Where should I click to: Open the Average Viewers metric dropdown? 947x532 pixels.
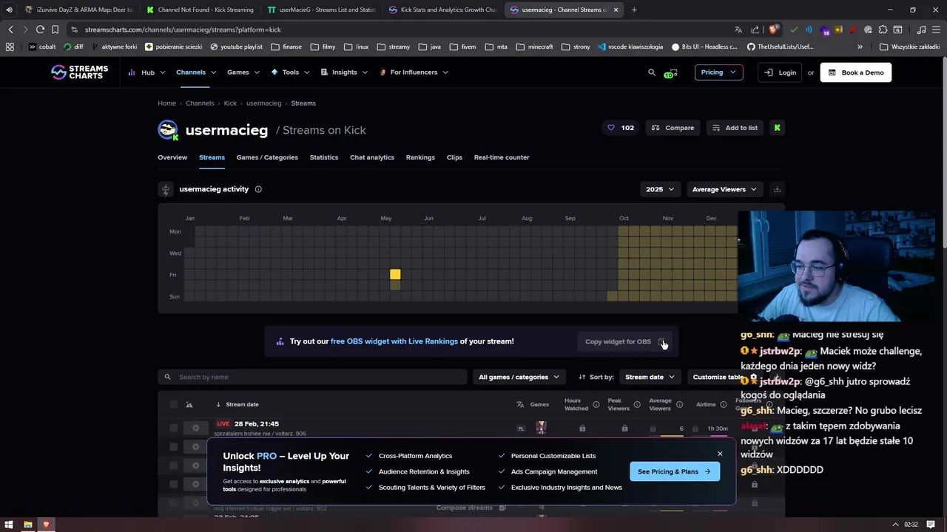tap(724, 189)
